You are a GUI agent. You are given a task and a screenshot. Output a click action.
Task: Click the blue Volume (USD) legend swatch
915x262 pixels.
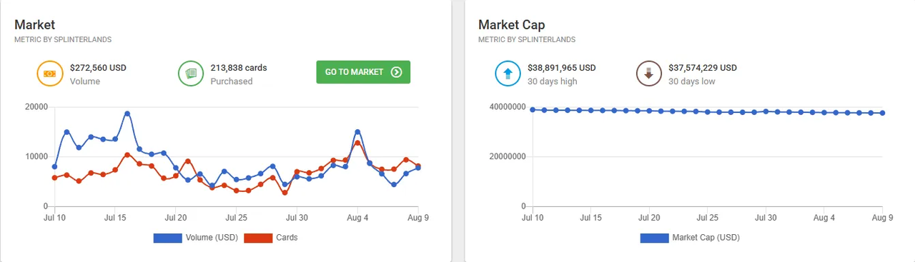[167, 238]
